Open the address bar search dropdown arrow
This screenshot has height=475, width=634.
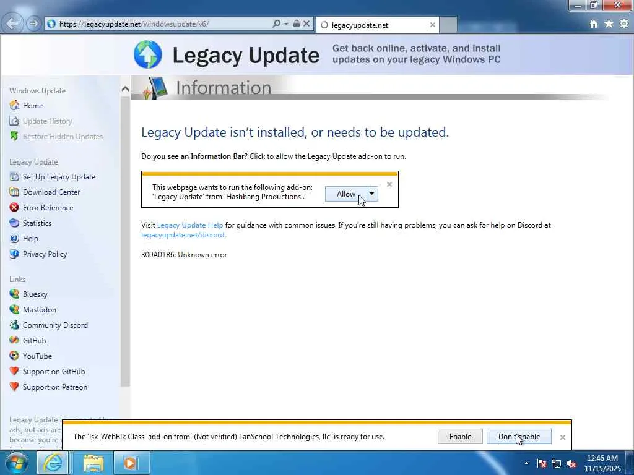click(286, 24)
